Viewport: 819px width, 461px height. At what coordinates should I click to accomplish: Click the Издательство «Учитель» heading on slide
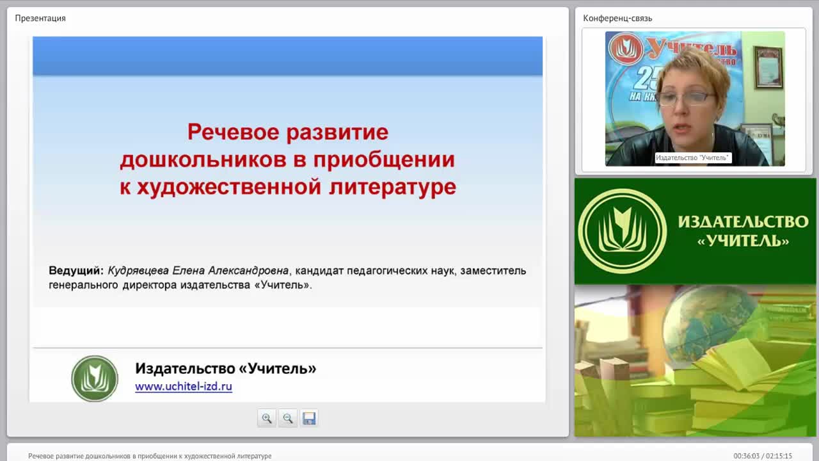(225, 368)
